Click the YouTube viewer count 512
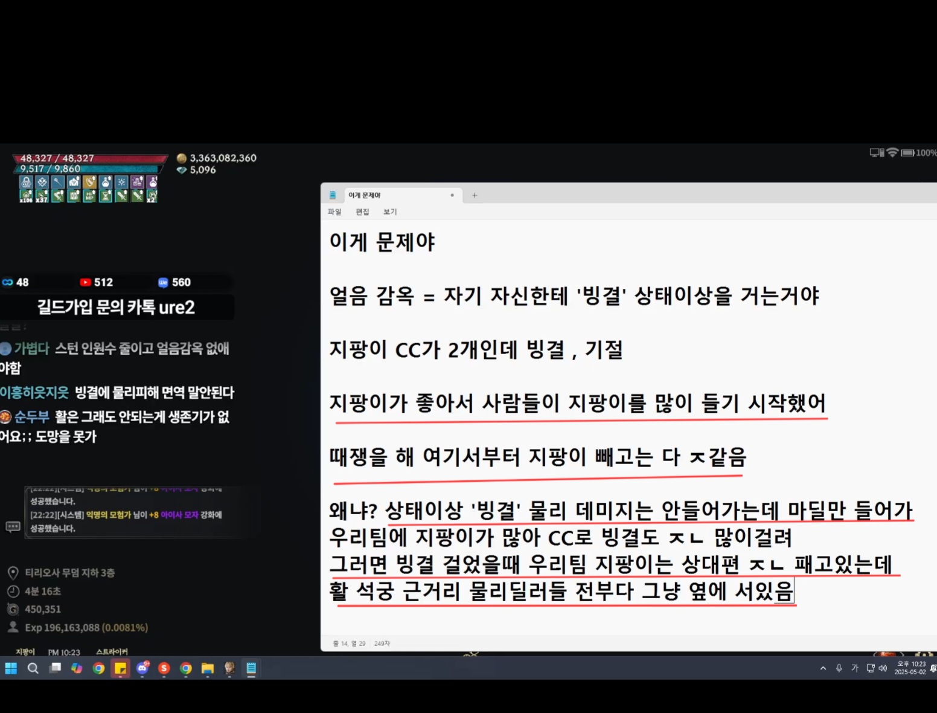 (x=97, y=282)
